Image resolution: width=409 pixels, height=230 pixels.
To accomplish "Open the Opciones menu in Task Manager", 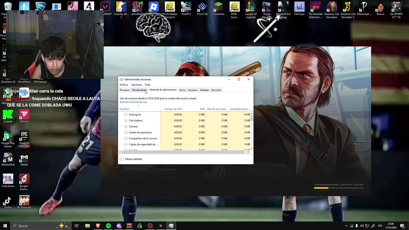I will pyautogui.click(x=136, y=85).
